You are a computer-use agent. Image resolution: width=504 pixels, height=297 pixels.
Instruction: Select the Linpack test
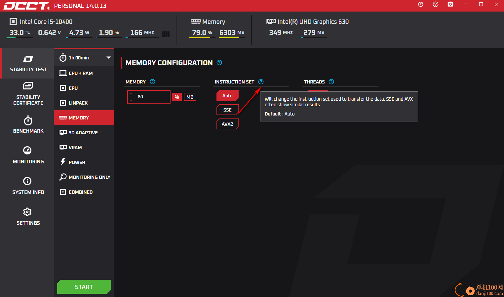coord(84,103)
